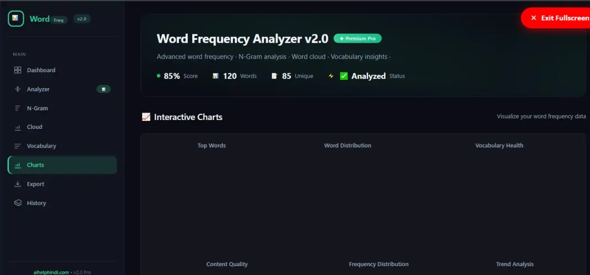Click the green checkmark beside Analyzed

pos(344,76)
